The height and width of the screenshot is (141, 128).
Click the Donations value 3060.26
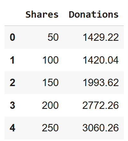100,128
